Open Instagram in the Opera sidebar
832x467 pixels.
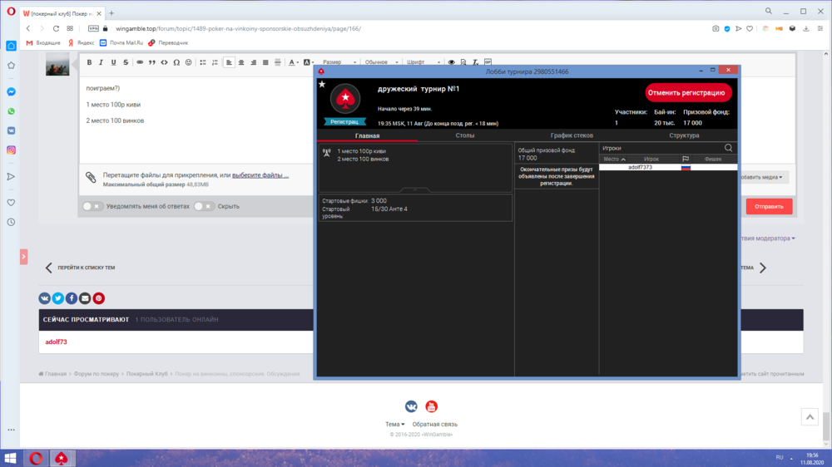pyautogui.click(x=11, y=150)
